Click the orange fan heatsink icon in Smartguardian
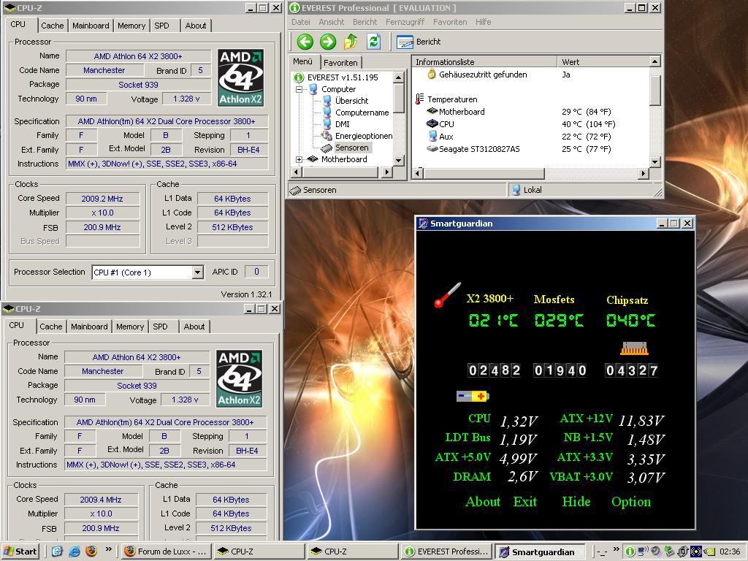This screenshot has width=748, height=561. pyautogui.click(x=634, y=348)
